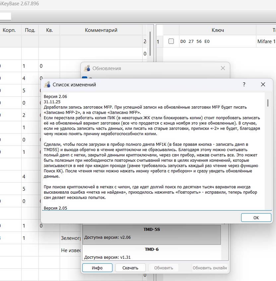
Task: Select the TMD-6 device entry
Action: pos(151,253)
